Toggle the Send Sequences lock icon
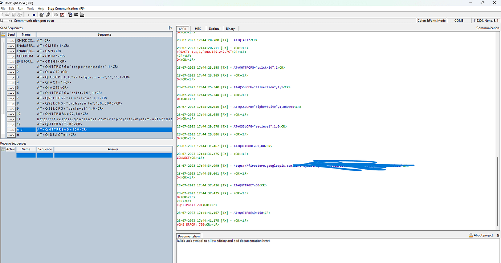501x263 pixels. coord(3,35)
